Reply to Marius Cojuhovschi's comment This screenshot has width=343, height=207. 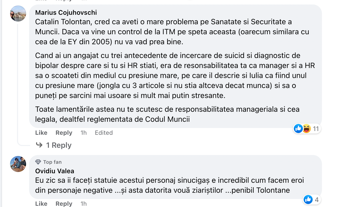pyautogui.click(x=64, y=133)
